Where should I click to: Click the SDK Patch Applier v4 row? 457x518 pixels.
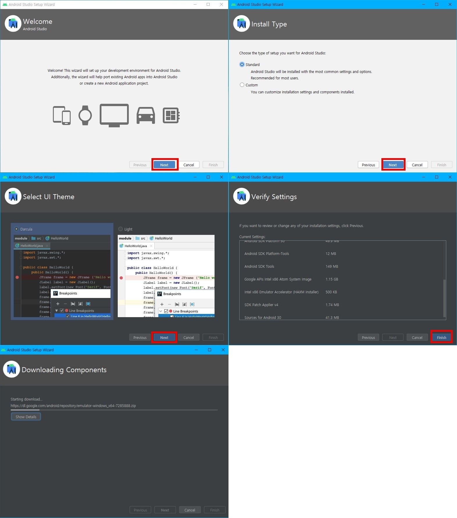coord(342,305)
